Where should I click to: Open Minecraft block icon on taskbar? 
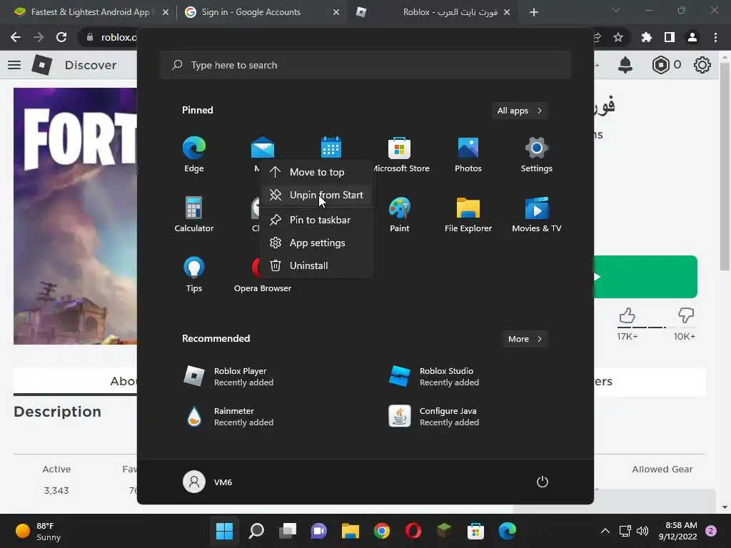[444, 531]
